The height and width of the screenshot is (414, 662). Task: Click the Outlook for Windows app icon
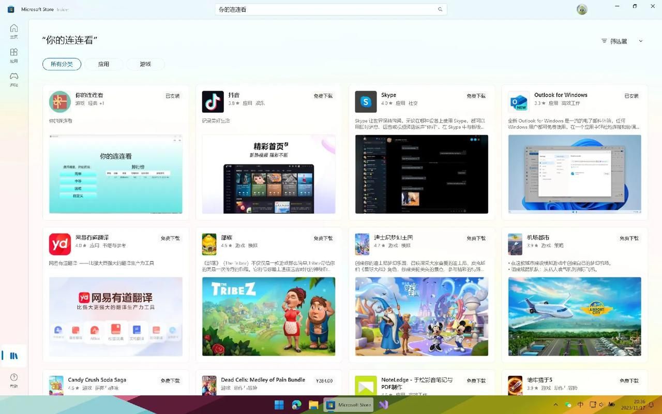click(x=519, y=101)
